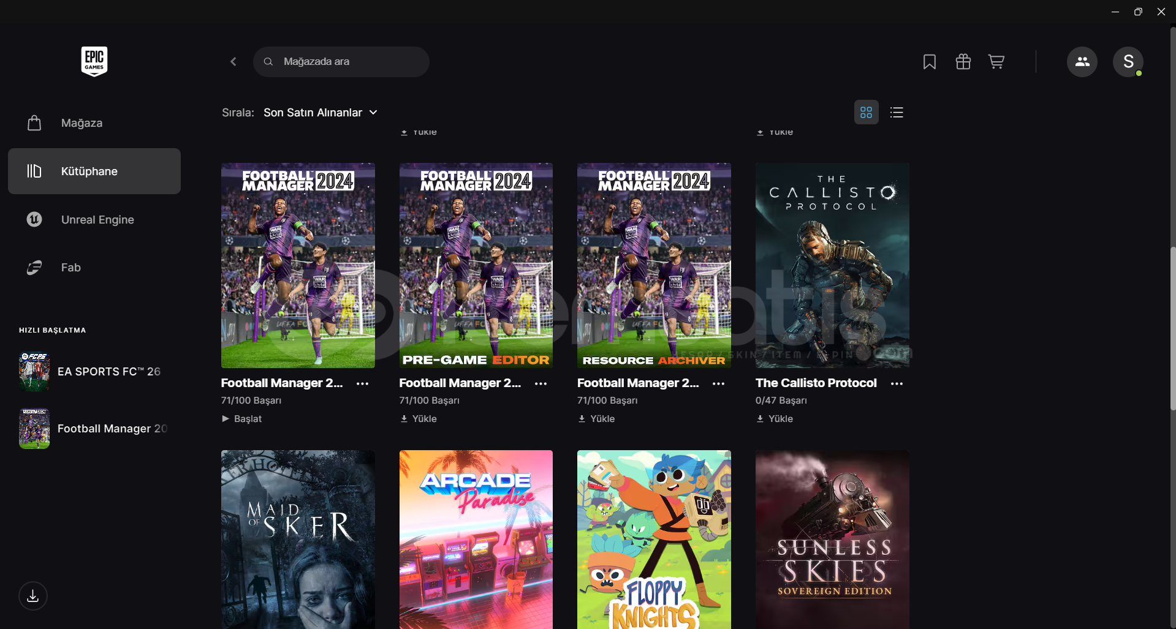The width and height of the screenshot is (1176, 629).
Task: Select Kütüphane in the sidebar
Action: coord(94,171)
